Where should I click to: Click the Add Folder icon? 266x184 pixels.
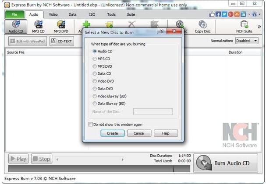pos(110,24)
